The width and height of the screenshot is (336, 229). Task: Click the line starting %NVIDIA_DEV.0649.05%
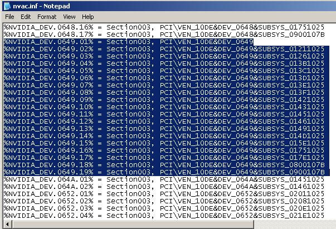(x=164, y=71)
